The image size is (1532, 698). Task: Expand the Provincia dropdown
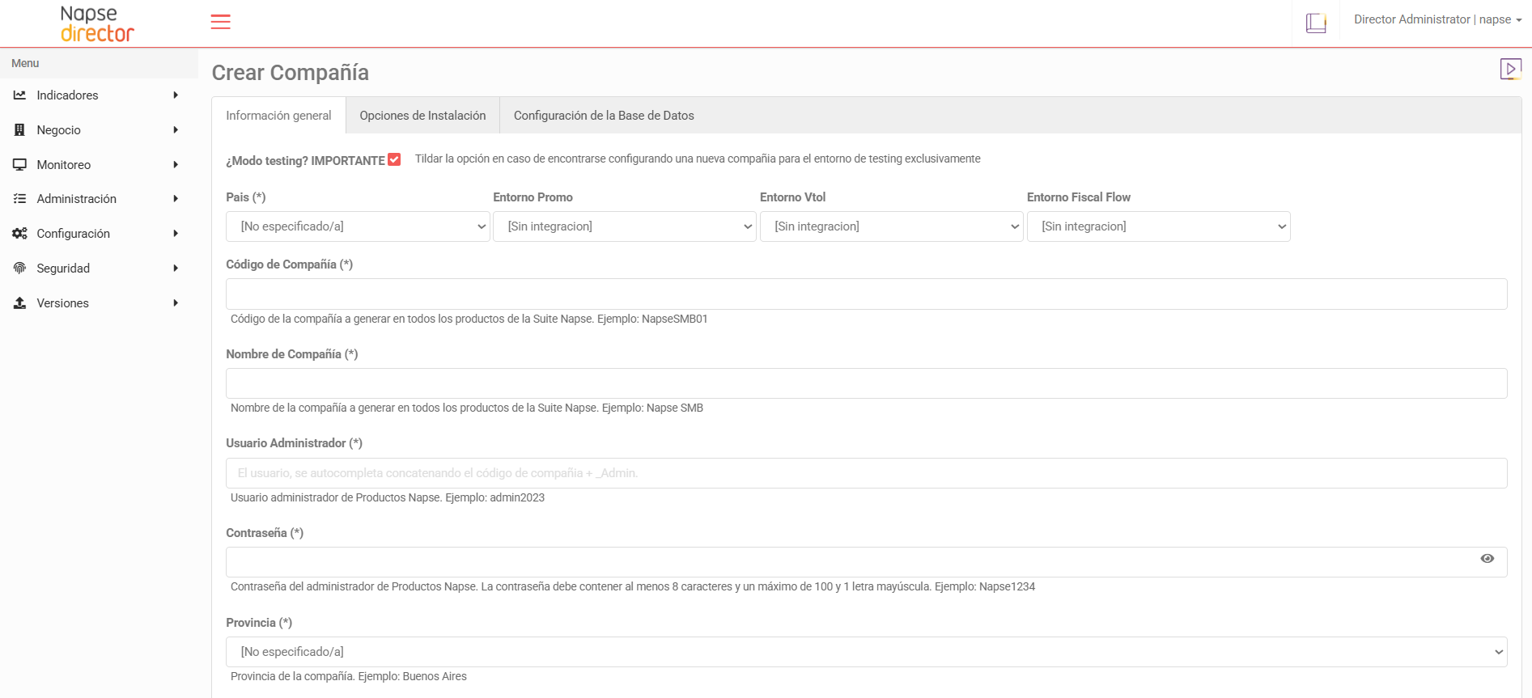pyautogui.click(x=866, y=652)
